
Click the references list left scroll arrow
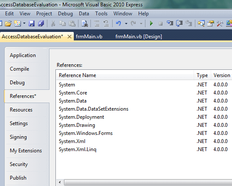tap(60, 182)
